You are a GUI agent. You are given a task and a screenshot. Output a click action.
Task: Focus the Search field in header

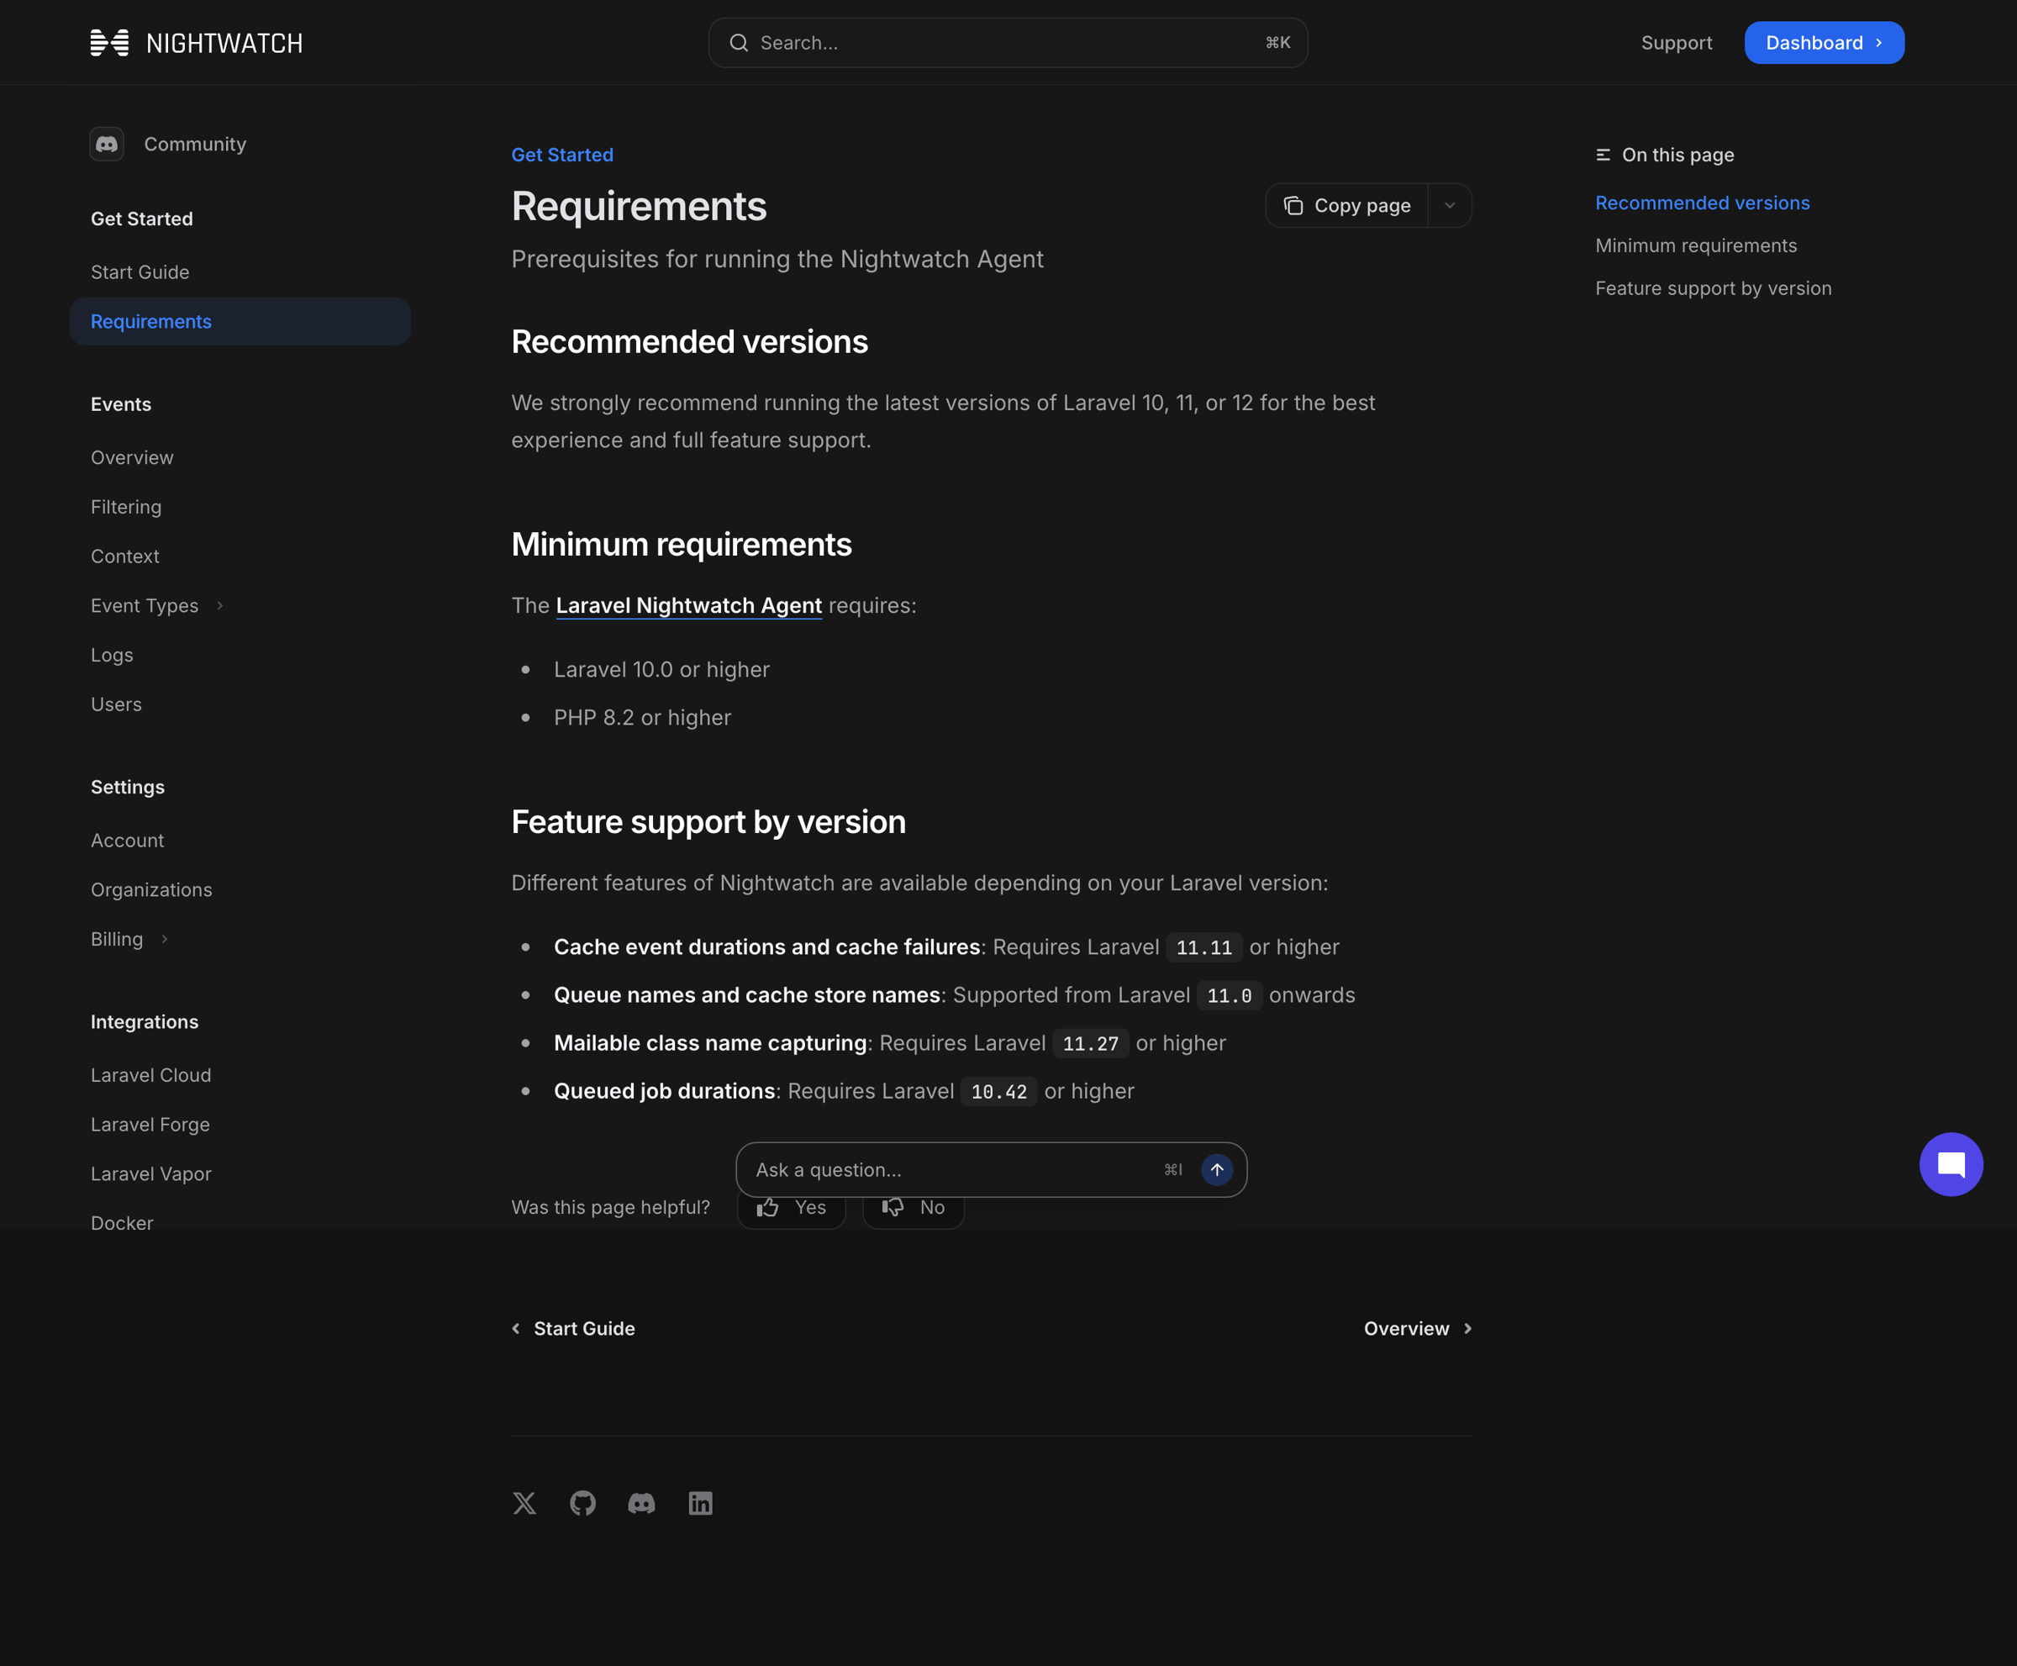click(x=1008, y=42)
